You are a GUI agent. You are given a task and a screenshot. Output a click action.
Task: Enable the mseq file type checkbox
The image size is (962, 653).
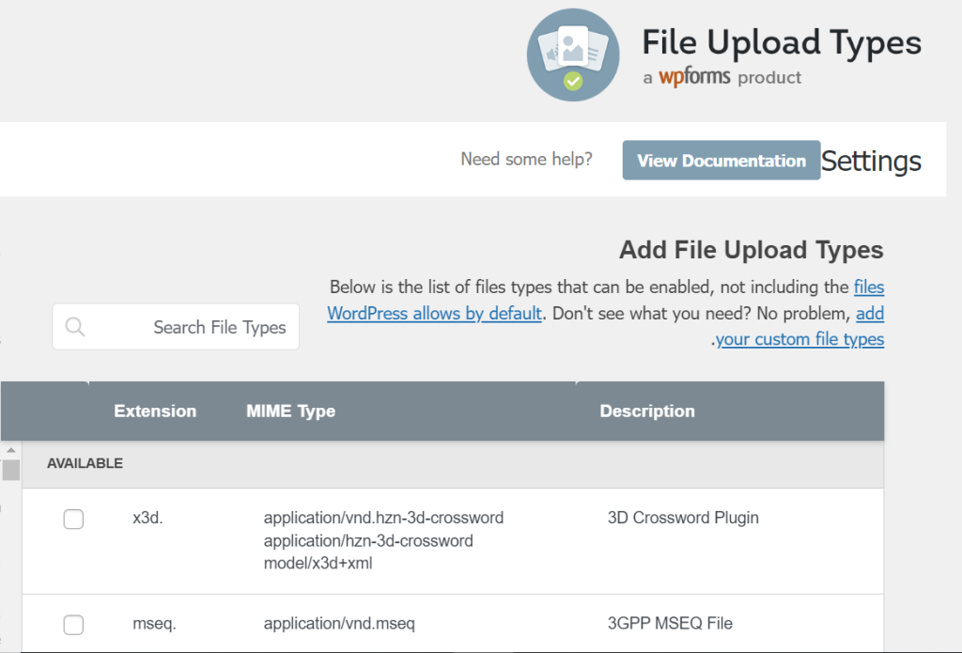coord(73,625)
